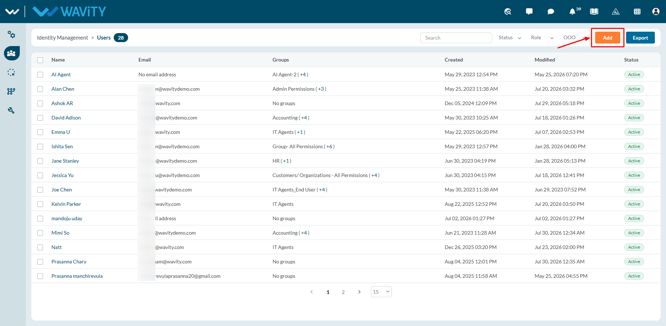Open the Alan Chen user name
The image size is (666, 326).
[63, 89]
